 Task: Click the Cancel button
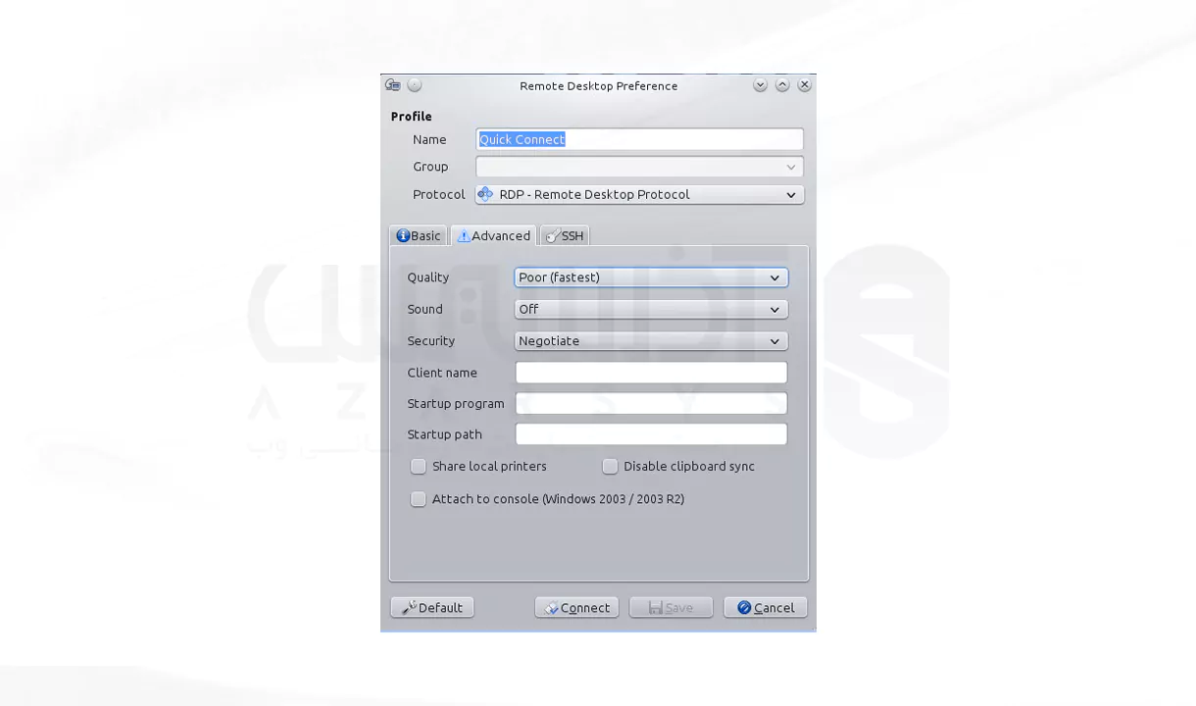[x=766, y=608]
